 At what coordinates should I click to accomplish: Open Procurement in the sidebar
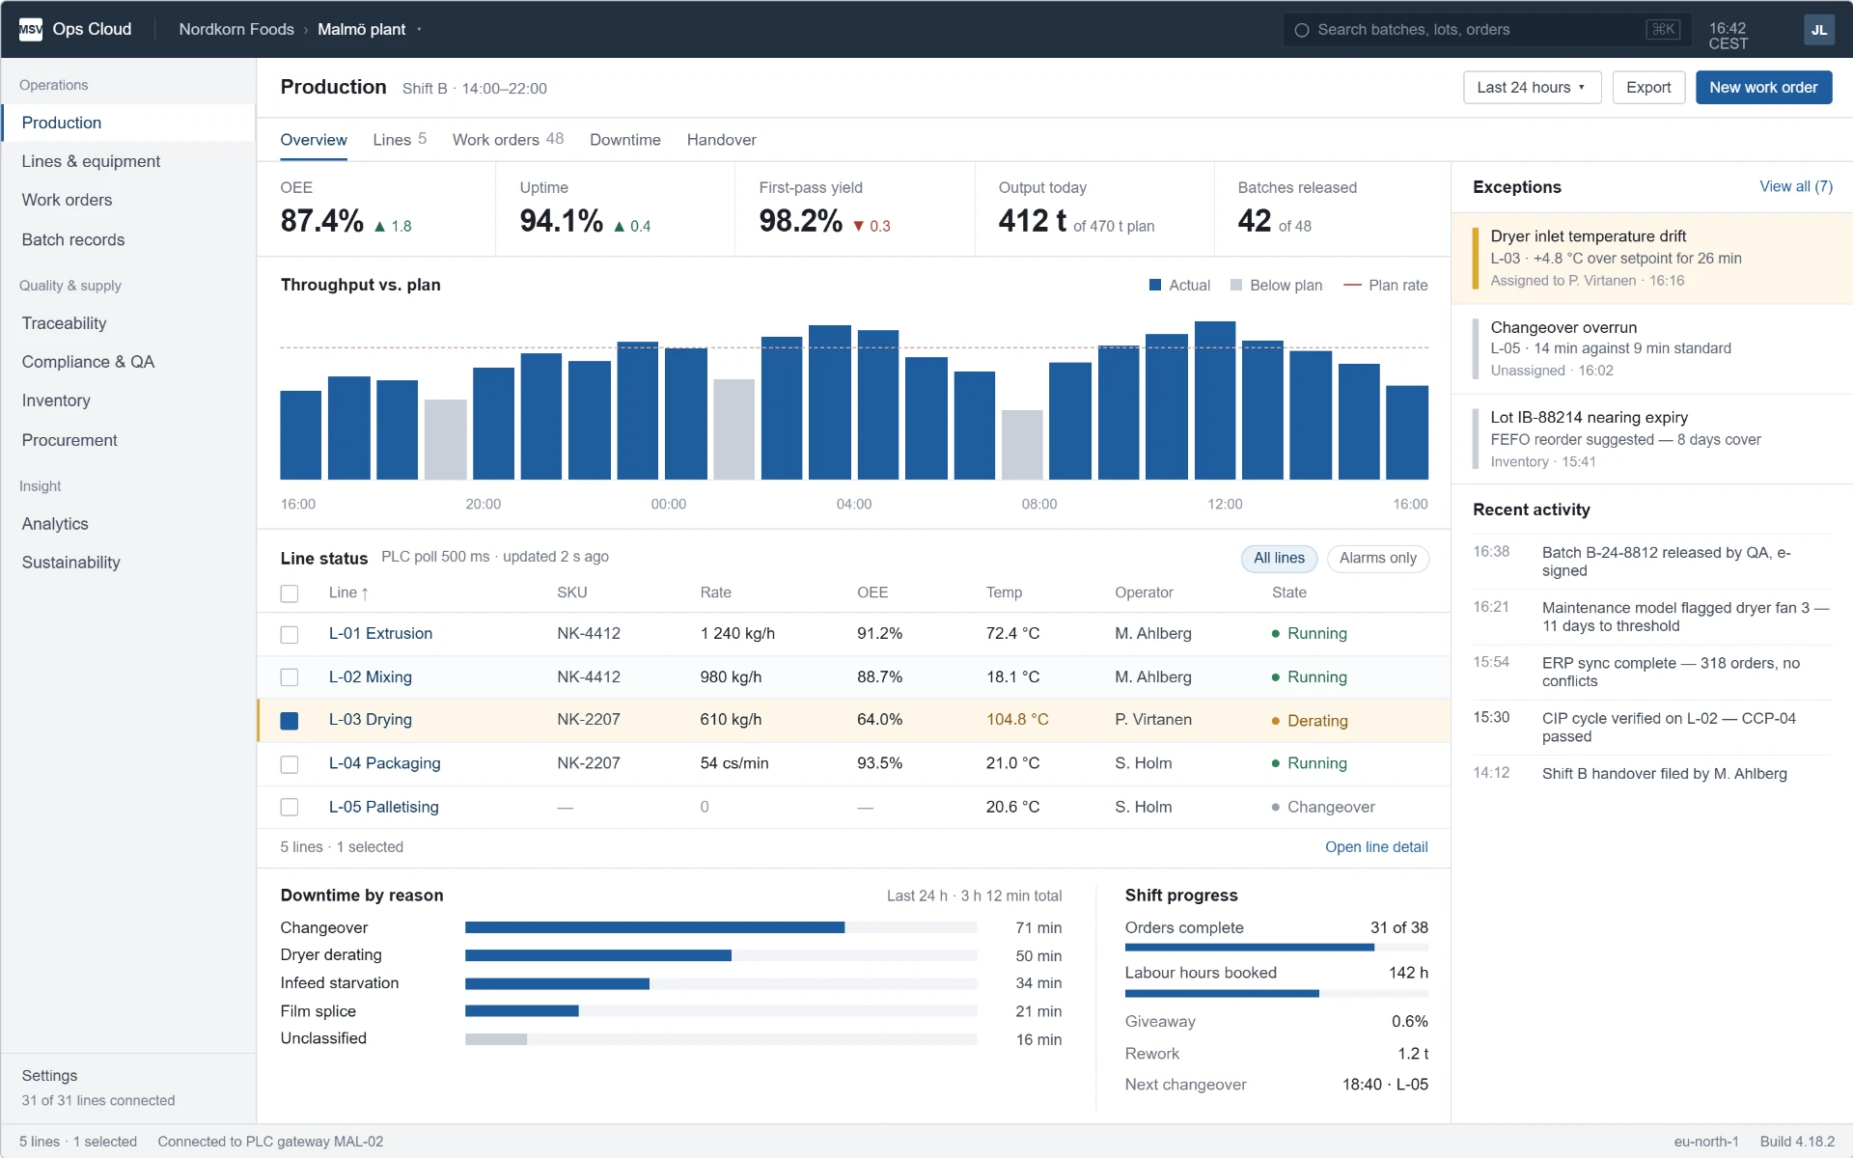tap(128, 440)
